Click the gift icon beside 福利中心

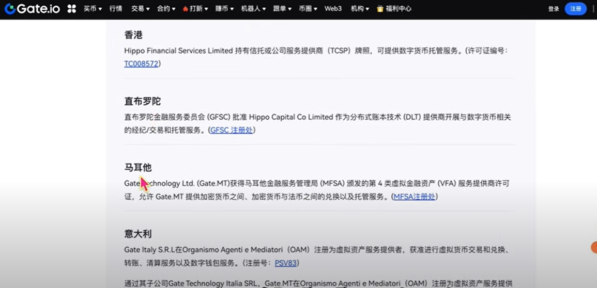380,9
